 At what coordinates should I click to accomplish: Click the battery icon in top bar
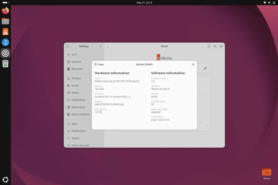274,3
